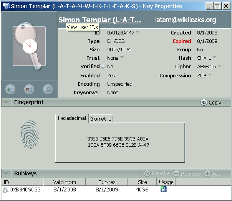Maximize the Key Properties window

217,6
